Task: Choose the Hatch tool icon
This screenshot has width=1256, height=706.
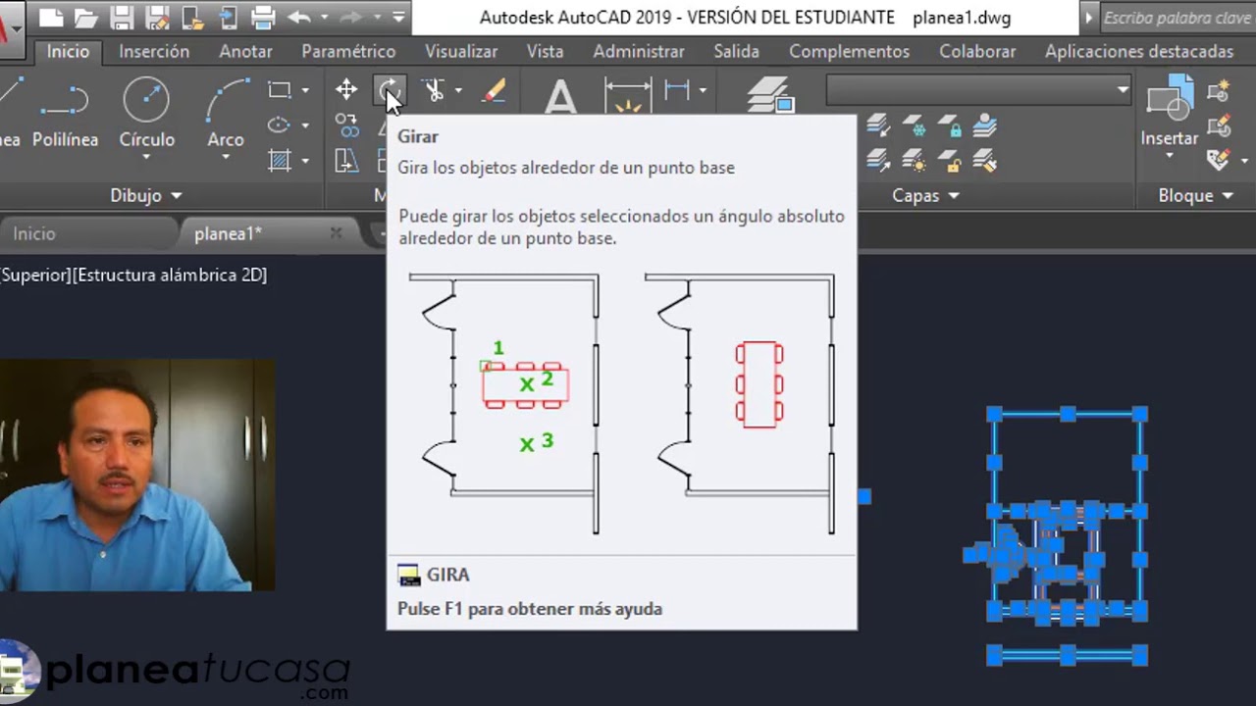Action: click(x=280, y=160)
